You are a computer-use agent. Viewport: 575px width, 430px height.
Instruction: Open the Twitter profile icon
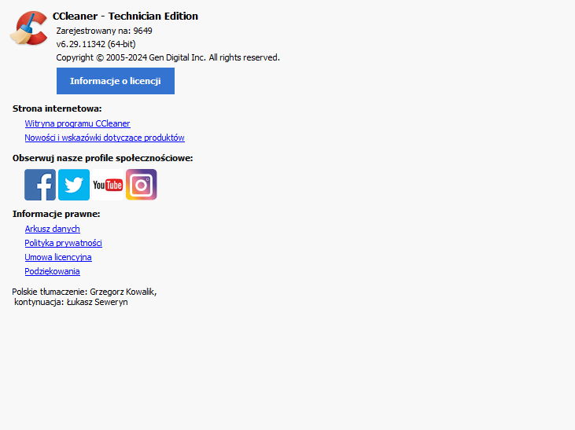(x=74, y=185)
